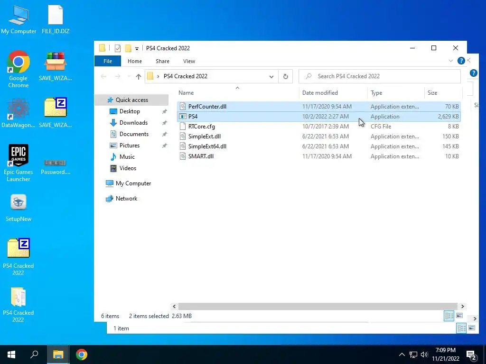Click Chrome on the taskbar
The width and height of the screenshot is (486, 364).
(x=82, y=355)
